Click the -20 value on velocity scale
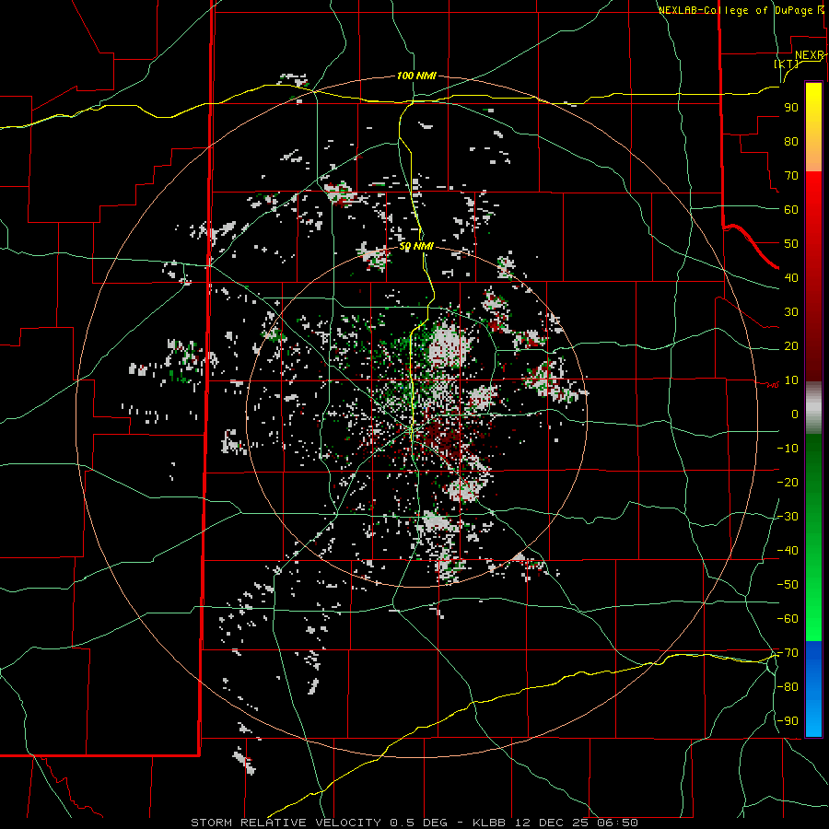 tap(788, 482)
